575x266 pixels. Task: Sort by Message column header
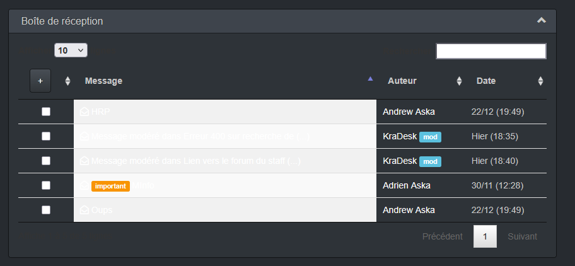(x=103, y=81)
